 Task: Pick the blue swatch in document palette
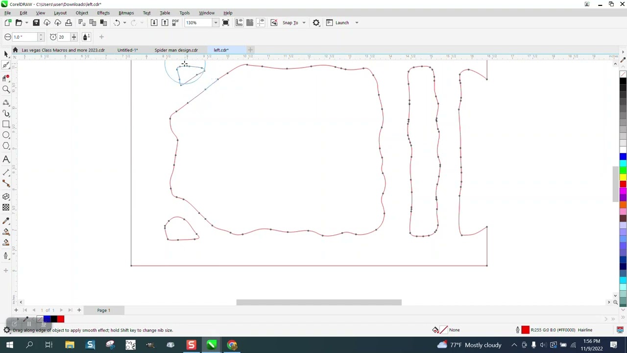47,319
